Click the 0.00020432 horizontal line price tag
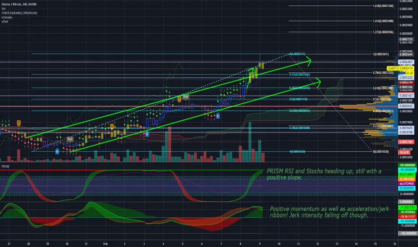This screenshot has height=247, width=418. point(406,106)
